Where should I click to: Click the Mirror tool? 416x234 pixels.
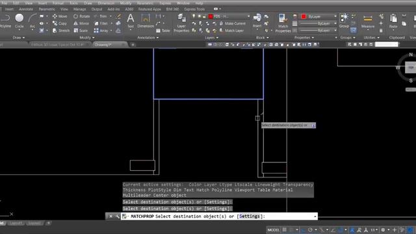(81, 23)
